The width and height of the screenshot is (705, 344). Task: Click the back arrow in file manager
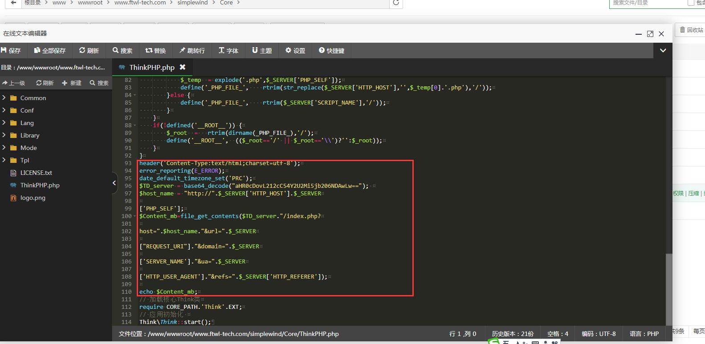click(x=13, y=3)
